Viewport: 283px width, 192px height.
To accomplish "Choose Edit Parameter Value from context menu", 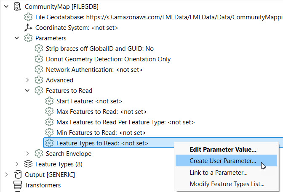I will [223, 149].
